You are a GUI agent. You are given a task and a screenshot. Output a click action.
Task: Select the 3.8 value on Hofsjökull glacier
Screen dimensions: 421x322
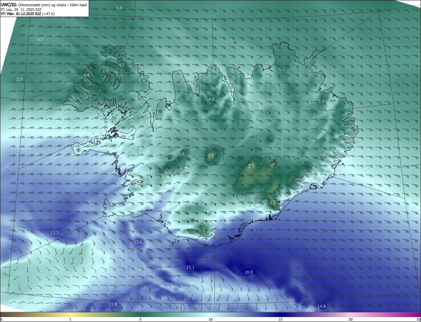[x=211, y=156]
